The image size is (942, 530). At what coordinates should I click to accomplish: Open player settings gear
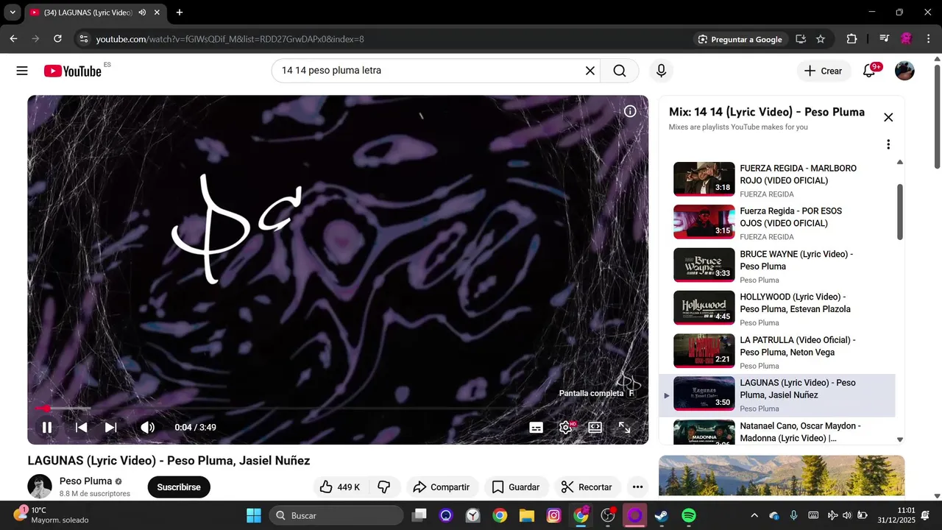coord(566,428)
